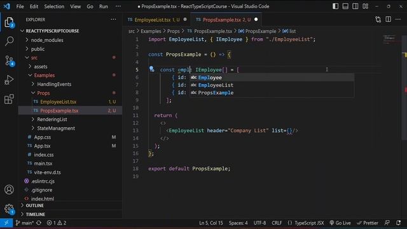Open the Extensions view
This screenshot has width=407, height=229.
tap(9, 99)
